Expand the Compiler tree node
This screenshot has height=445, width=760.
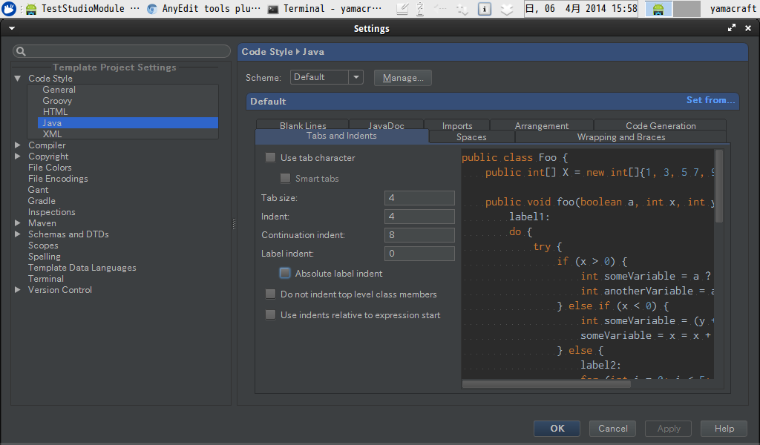(18, 145)
